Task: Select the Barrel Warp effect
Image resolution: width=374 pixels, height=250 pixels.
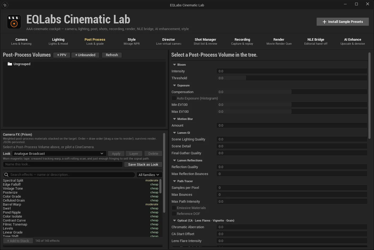Action: point(81,204)
